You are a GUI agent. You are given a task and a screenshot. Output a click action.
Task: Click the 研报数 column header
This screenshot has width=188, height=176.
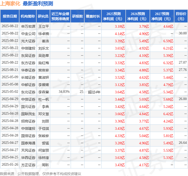pos(77,16)
